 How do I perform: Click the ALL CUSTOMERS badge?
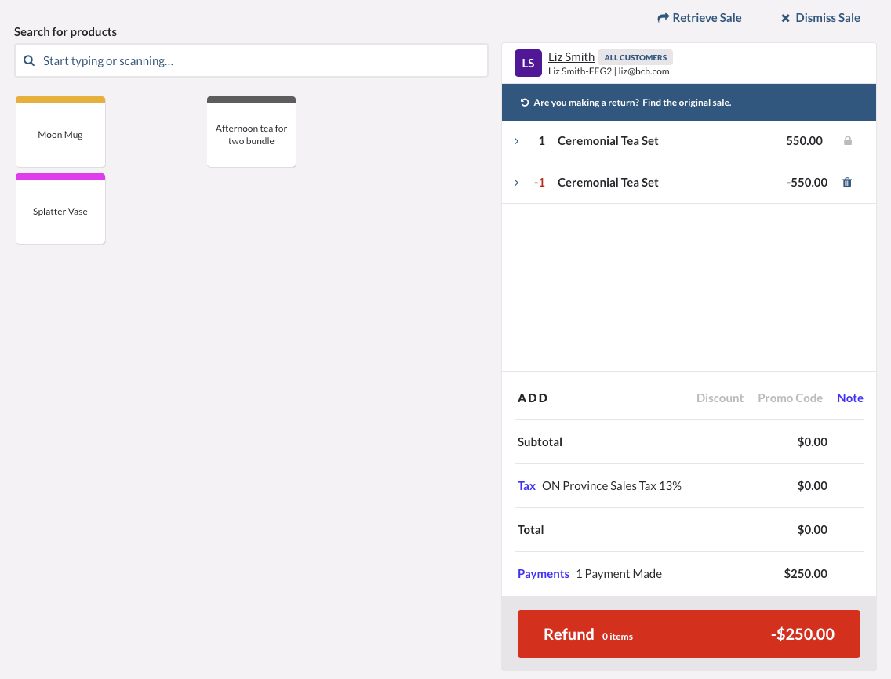[635, 56]
